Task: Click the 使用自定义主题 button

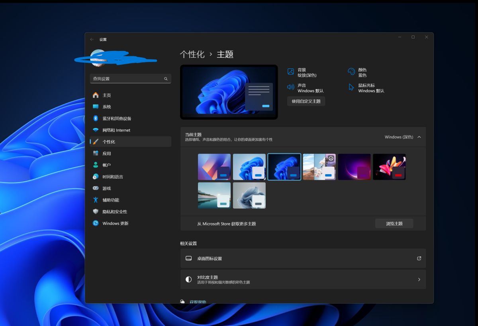Action: click(x=306, y=101)
